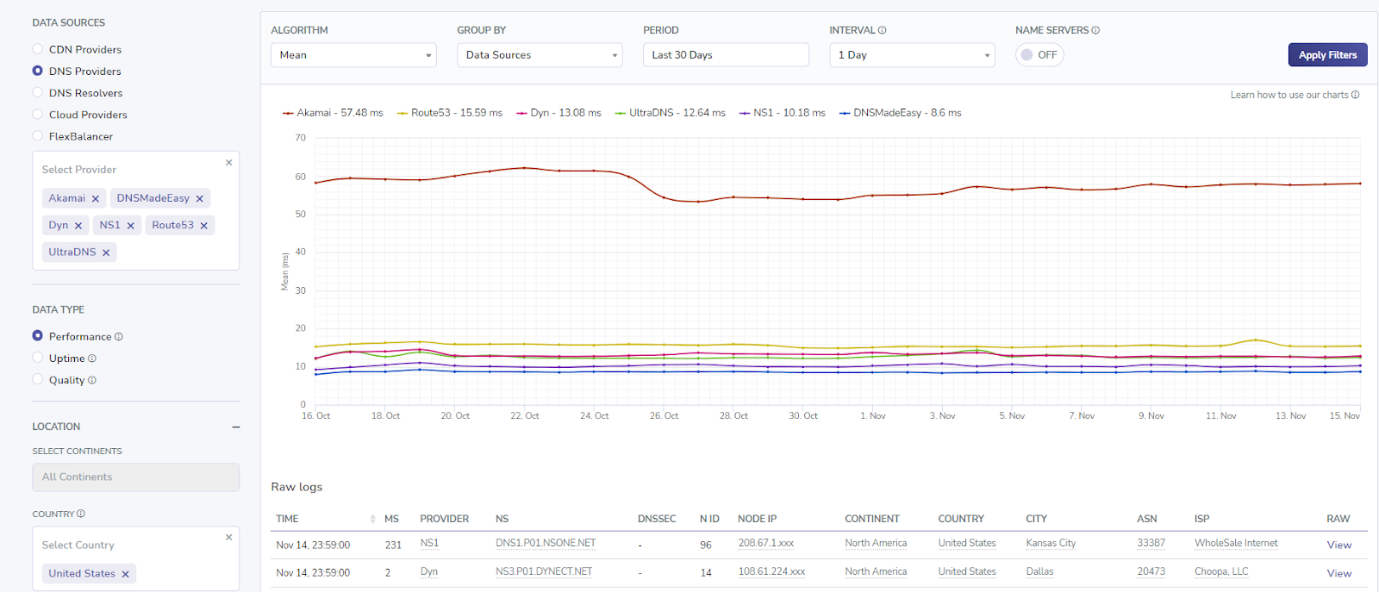The image size is (1379, 592).
Task: Toggle the Akamai series in chart legend
Action: [333, 113]
